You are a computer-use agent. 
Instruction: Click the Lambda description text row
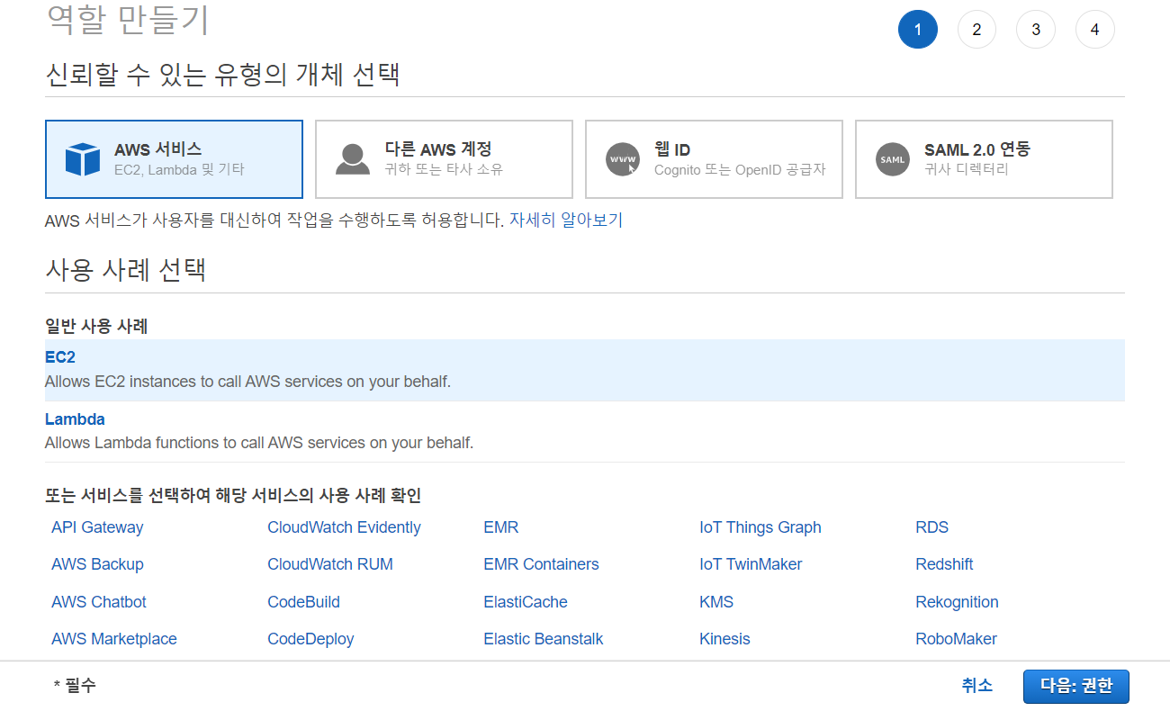[x=259, y=443]
